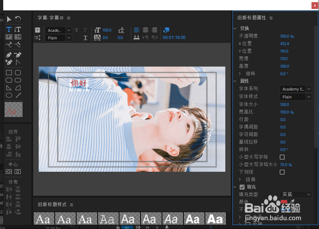This screenshot has width=319, height=229.
Task: Select the Line tool
Action: [18, 95]
